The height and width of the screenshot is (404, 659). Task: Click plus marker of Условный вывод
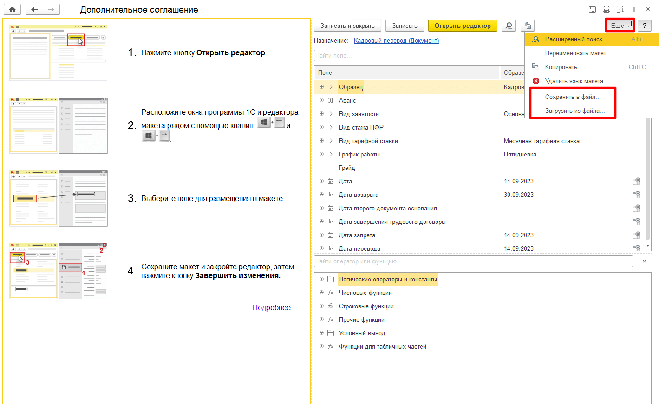(x=321, y=333)
